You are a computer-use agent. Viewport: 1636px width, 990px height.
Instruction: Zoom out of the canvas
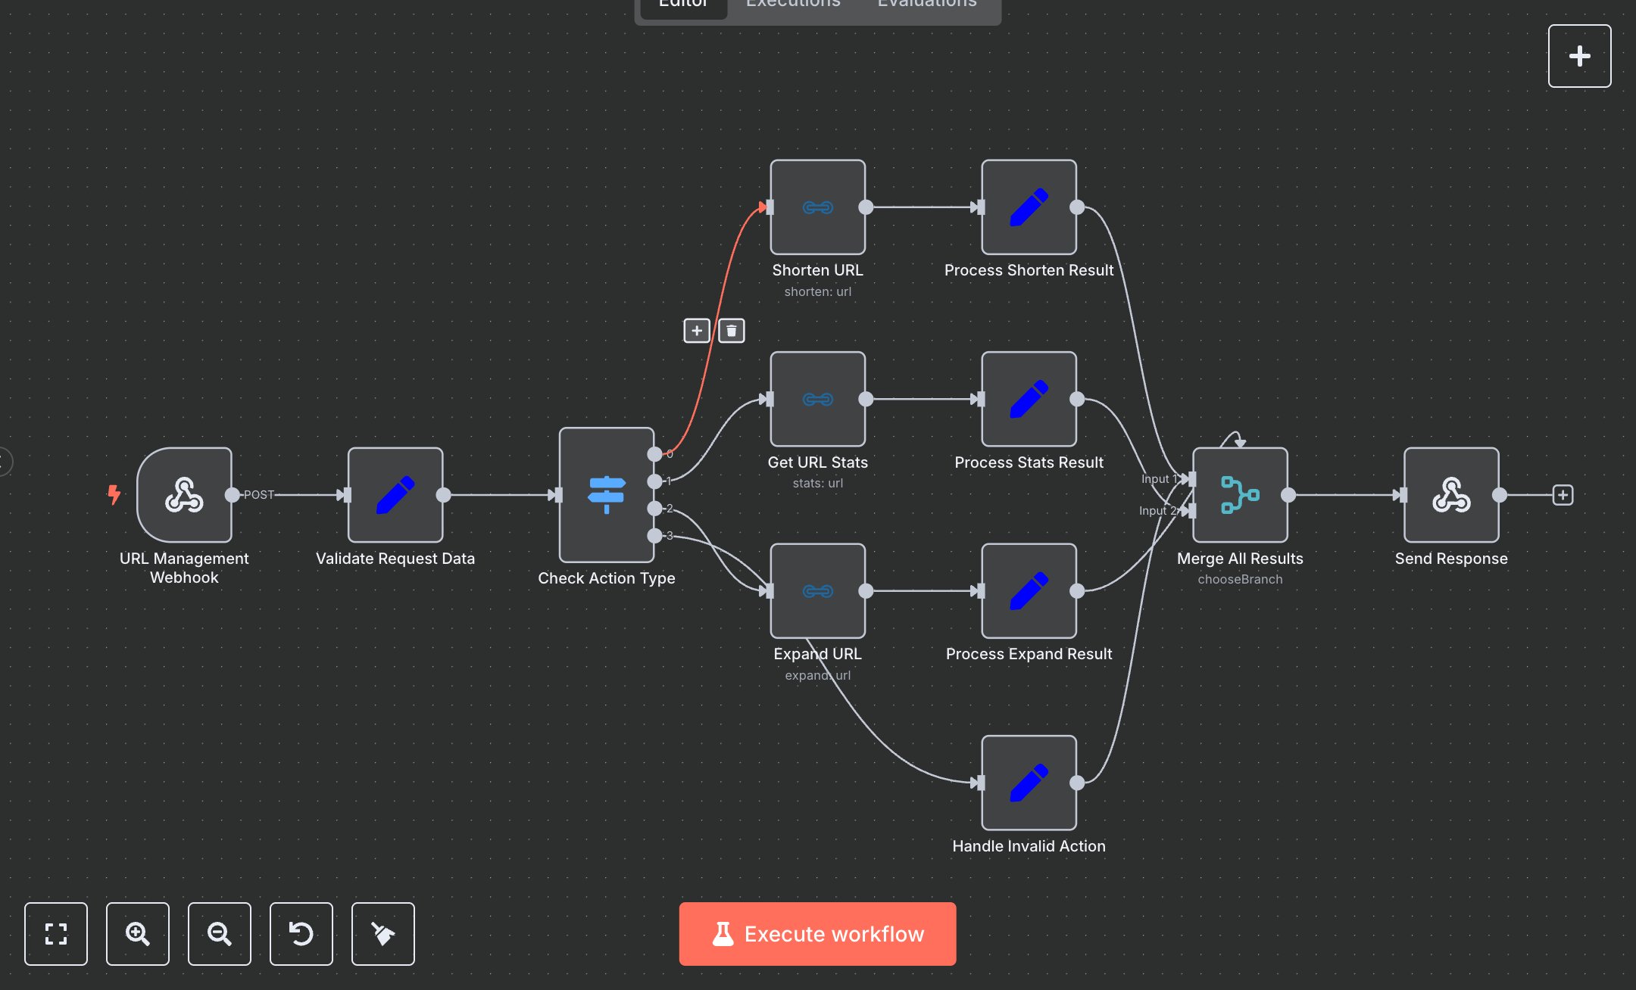[x=219, y=934]
